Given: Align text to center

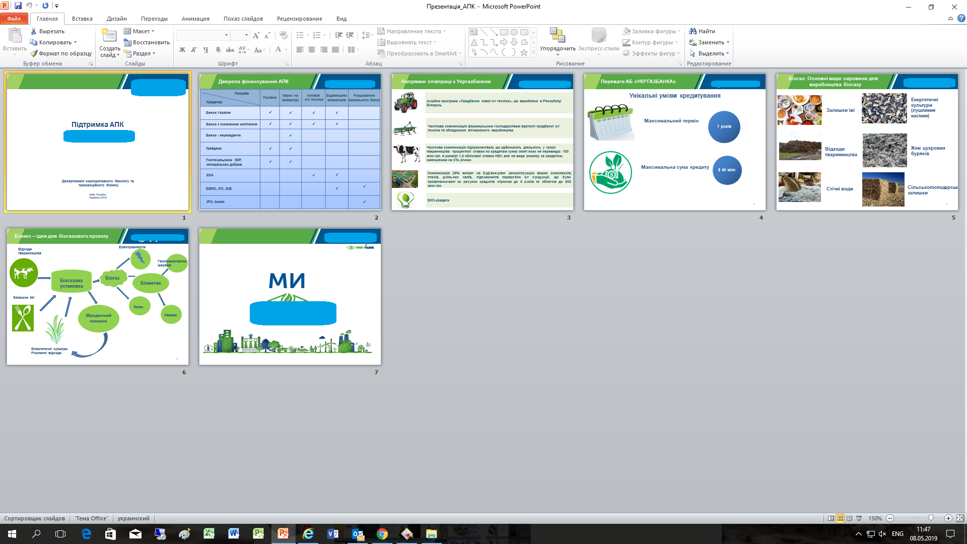Looking at the screenshot, I should [312, 50].
